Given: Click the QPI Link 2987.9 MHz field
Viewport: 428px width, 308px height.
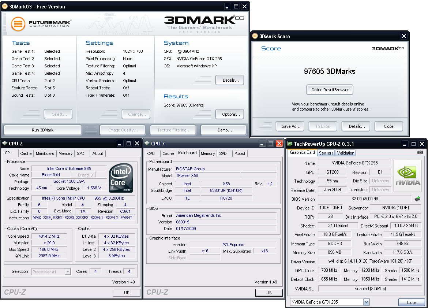Looking at the screenshot, I should 49,256.
